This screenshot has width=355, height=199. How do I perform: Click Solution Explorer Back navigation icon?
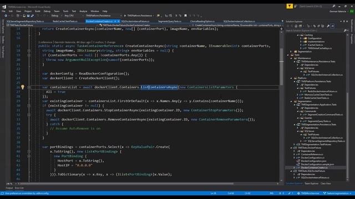click(x=288, y=26)
